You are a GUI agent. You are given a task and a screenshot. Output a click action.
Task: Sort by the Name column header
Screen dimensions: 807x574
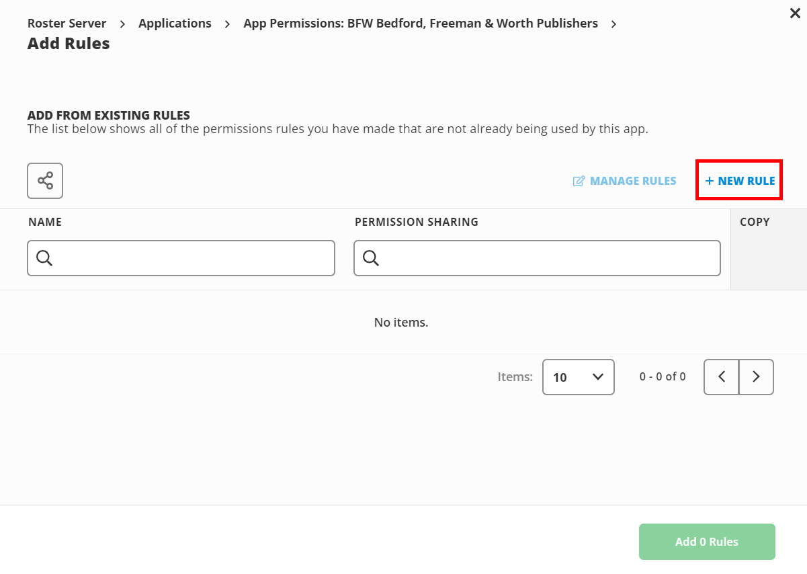44,222
